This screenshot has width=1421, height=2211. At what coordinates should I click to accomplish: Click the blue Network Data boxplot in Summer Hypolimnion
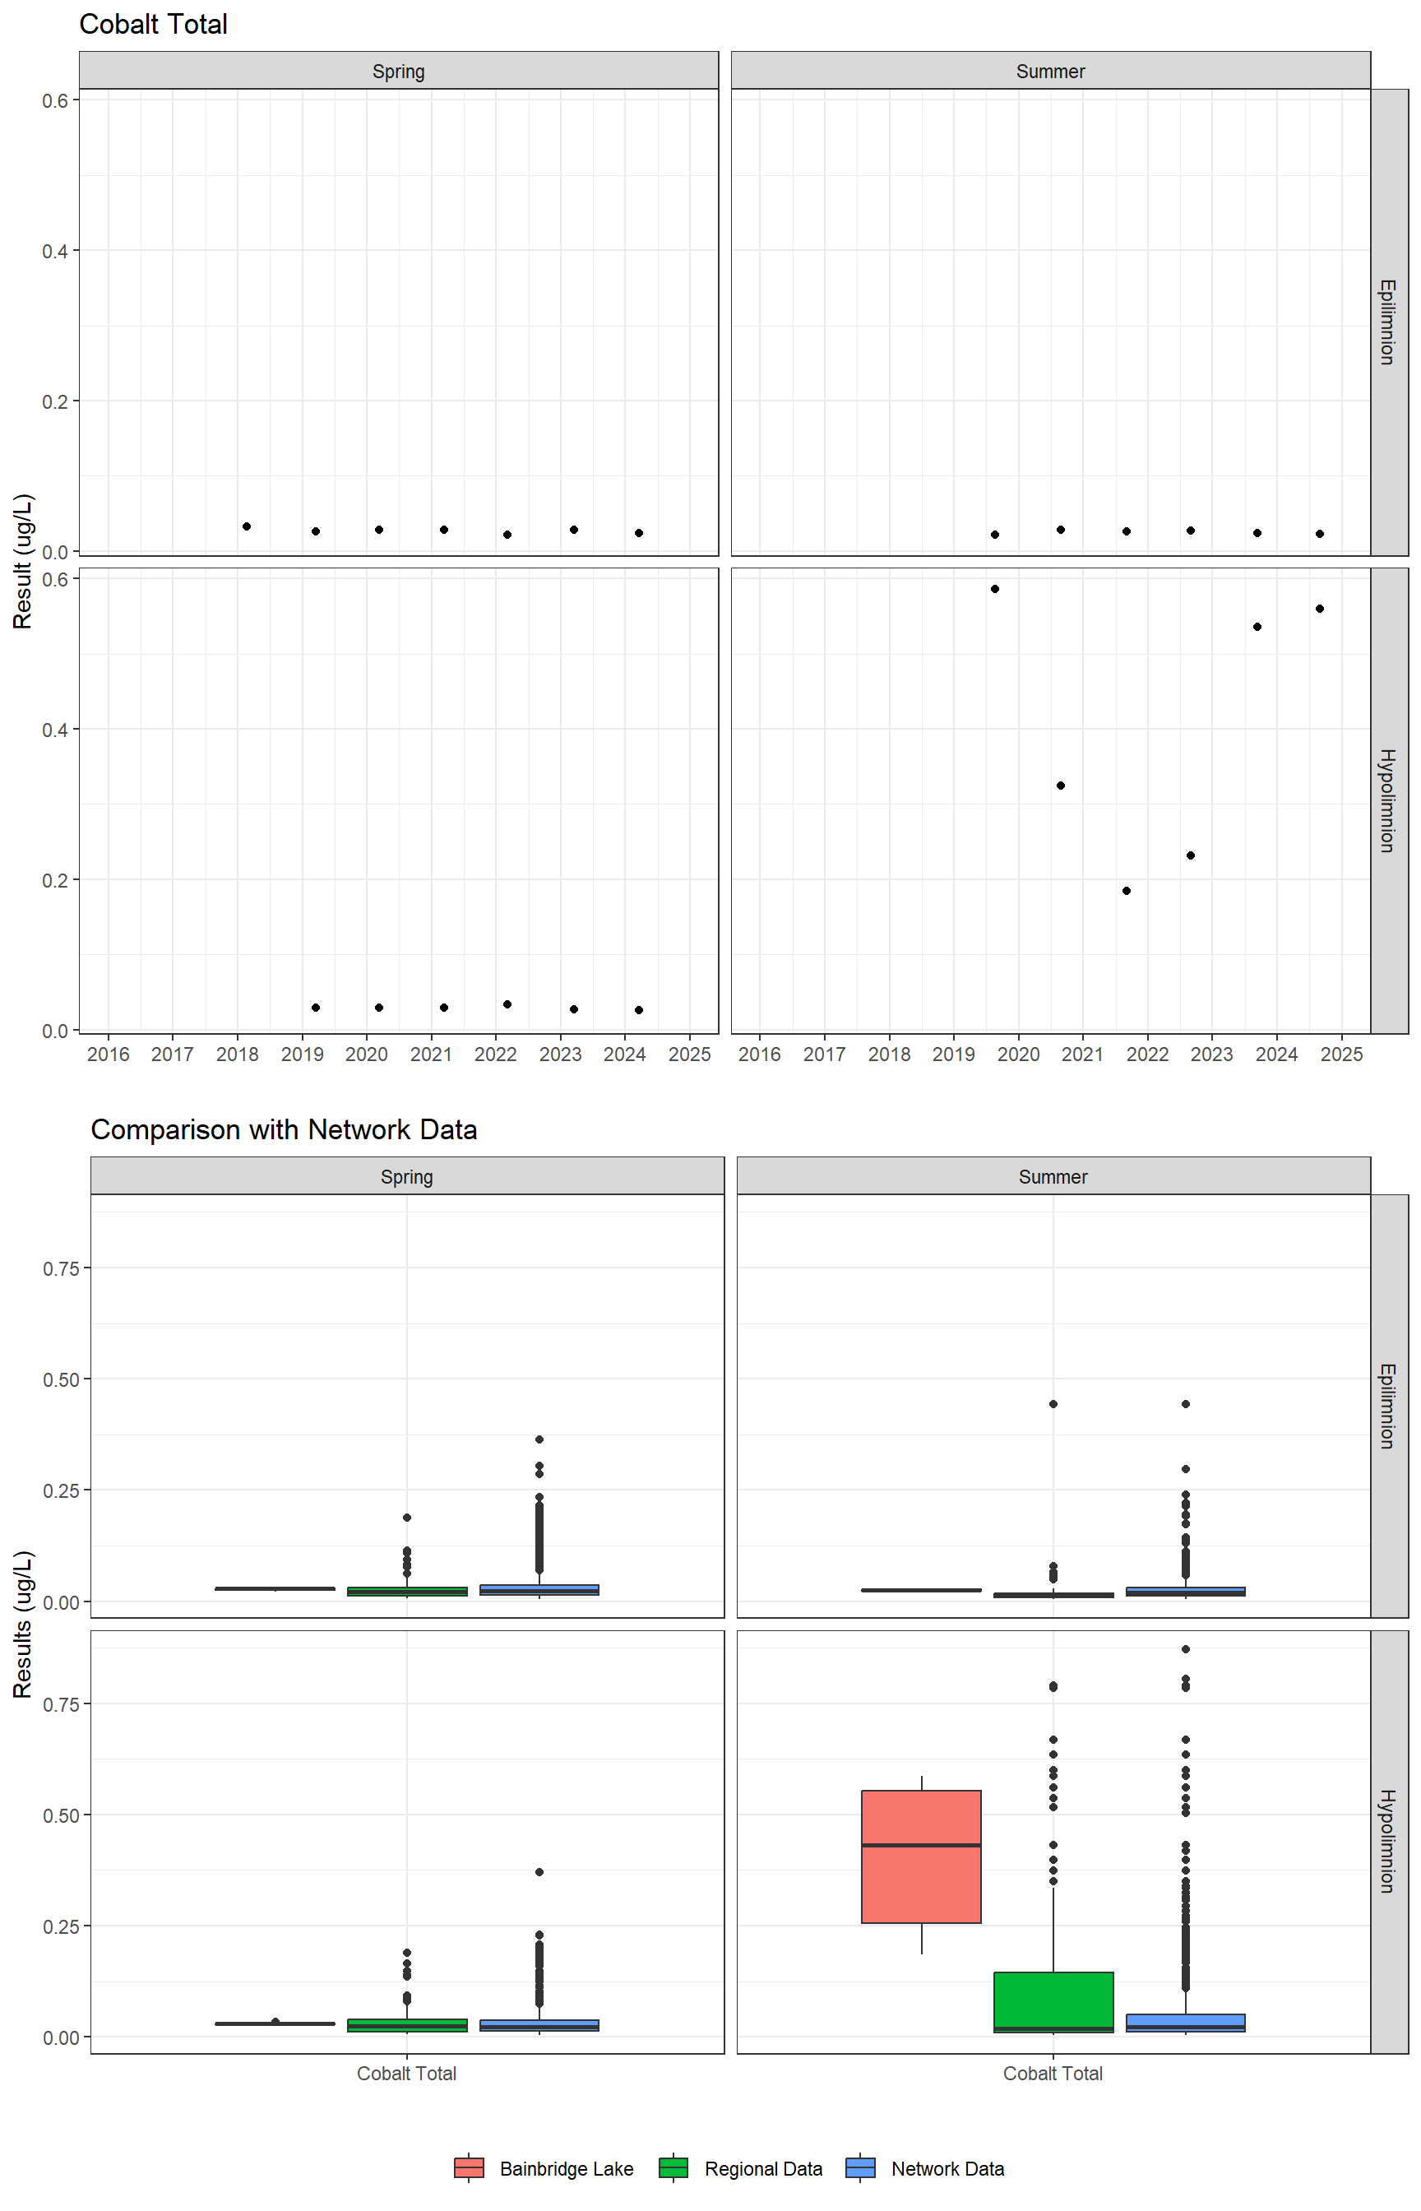(x=1186, y=2023)
